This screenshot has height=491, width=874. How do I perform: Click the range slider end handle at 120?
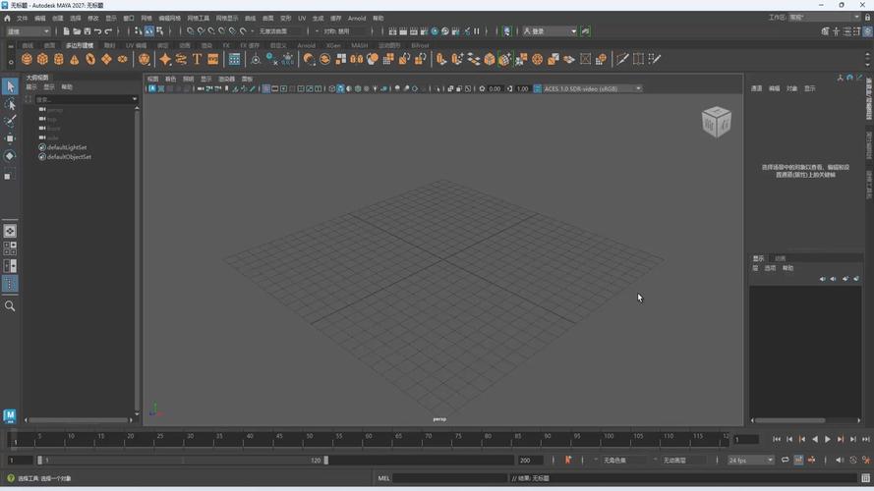[326, 461]
